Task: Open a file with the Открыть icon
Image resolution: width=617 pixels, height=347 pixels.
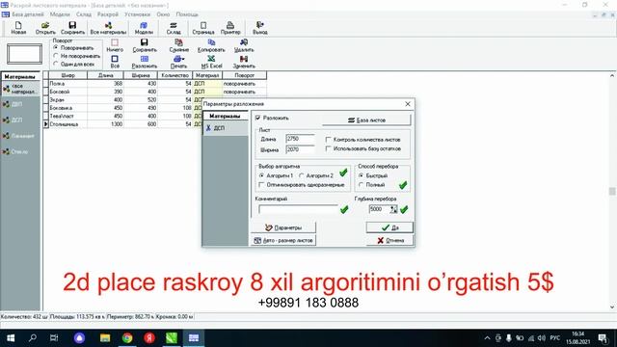Action: click(45, 28)
